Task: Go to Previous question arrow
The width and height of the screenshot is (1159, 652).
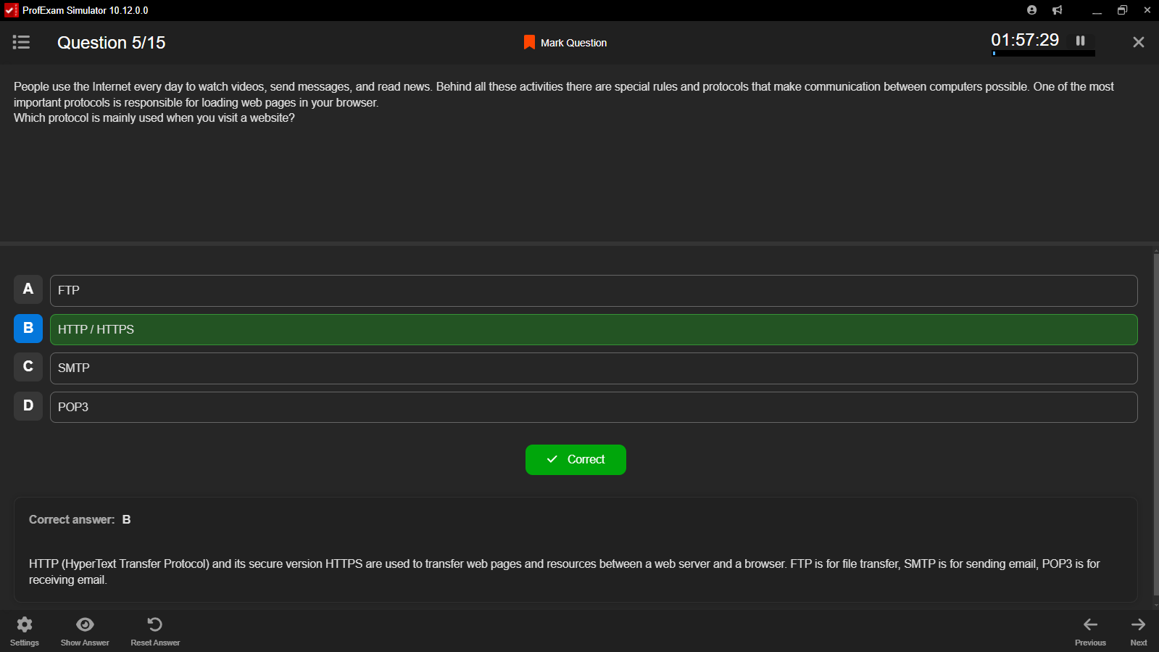Action: point(1090,624)
